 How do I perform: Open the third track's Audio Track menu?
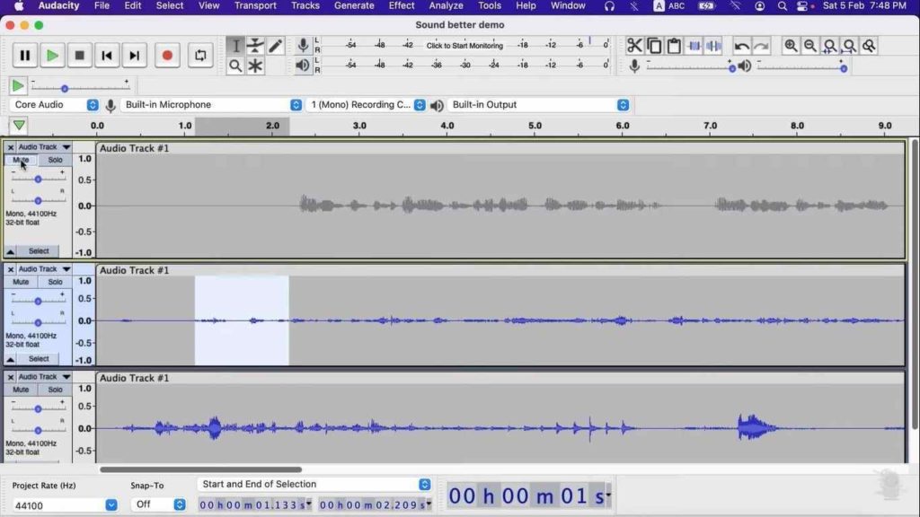(44, 377)
